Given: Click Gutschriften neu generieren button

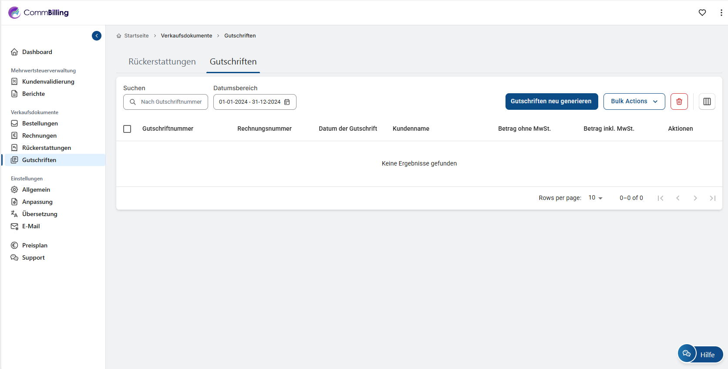Looking at the screenshot, I should tap(551, 102).
